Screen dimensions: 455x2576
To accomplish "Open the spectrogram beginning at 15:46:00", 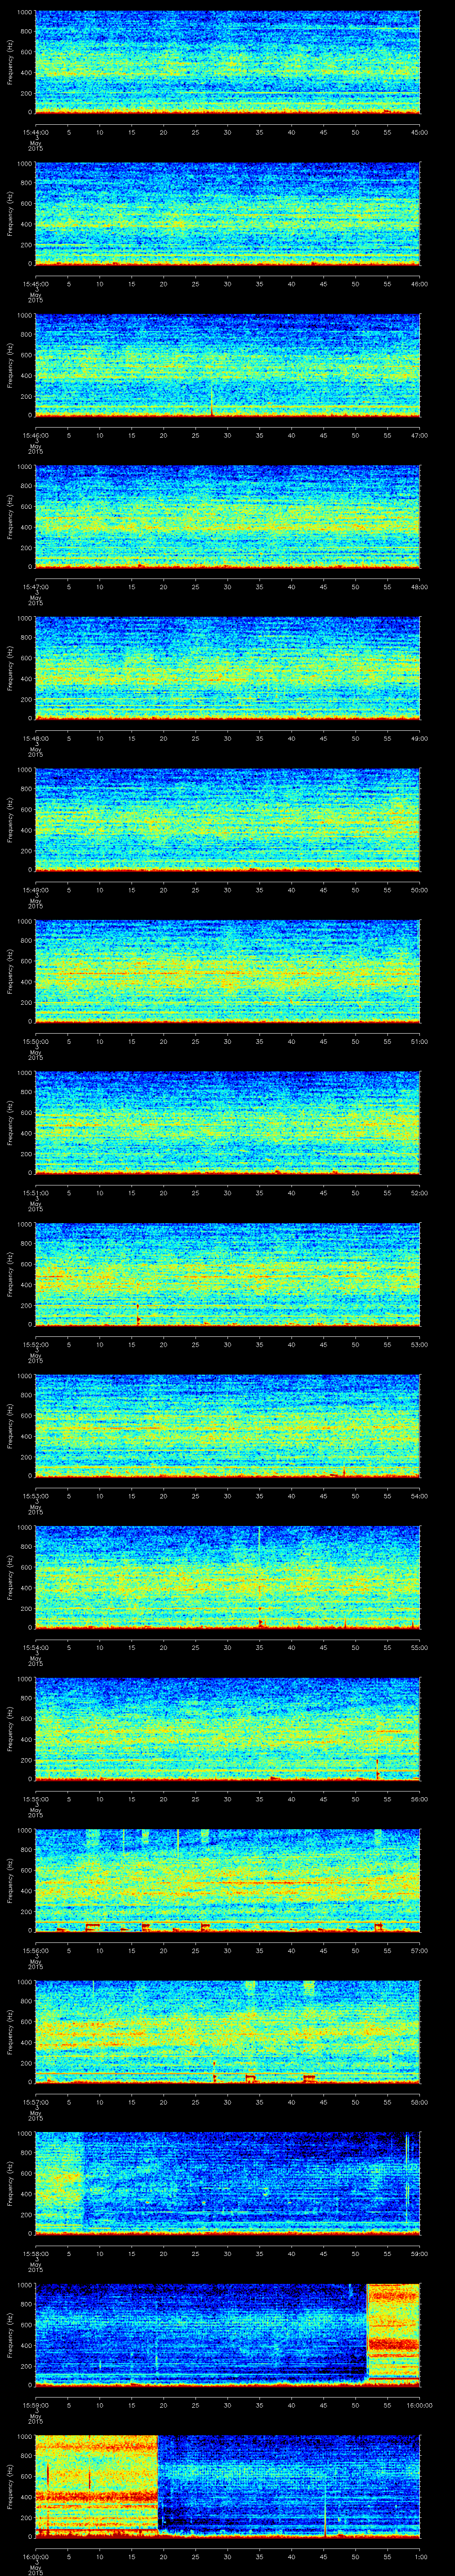I will 227,366.
